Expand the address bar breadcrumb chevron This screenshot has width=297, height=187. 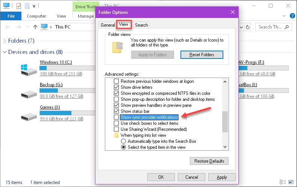point(51,27)
